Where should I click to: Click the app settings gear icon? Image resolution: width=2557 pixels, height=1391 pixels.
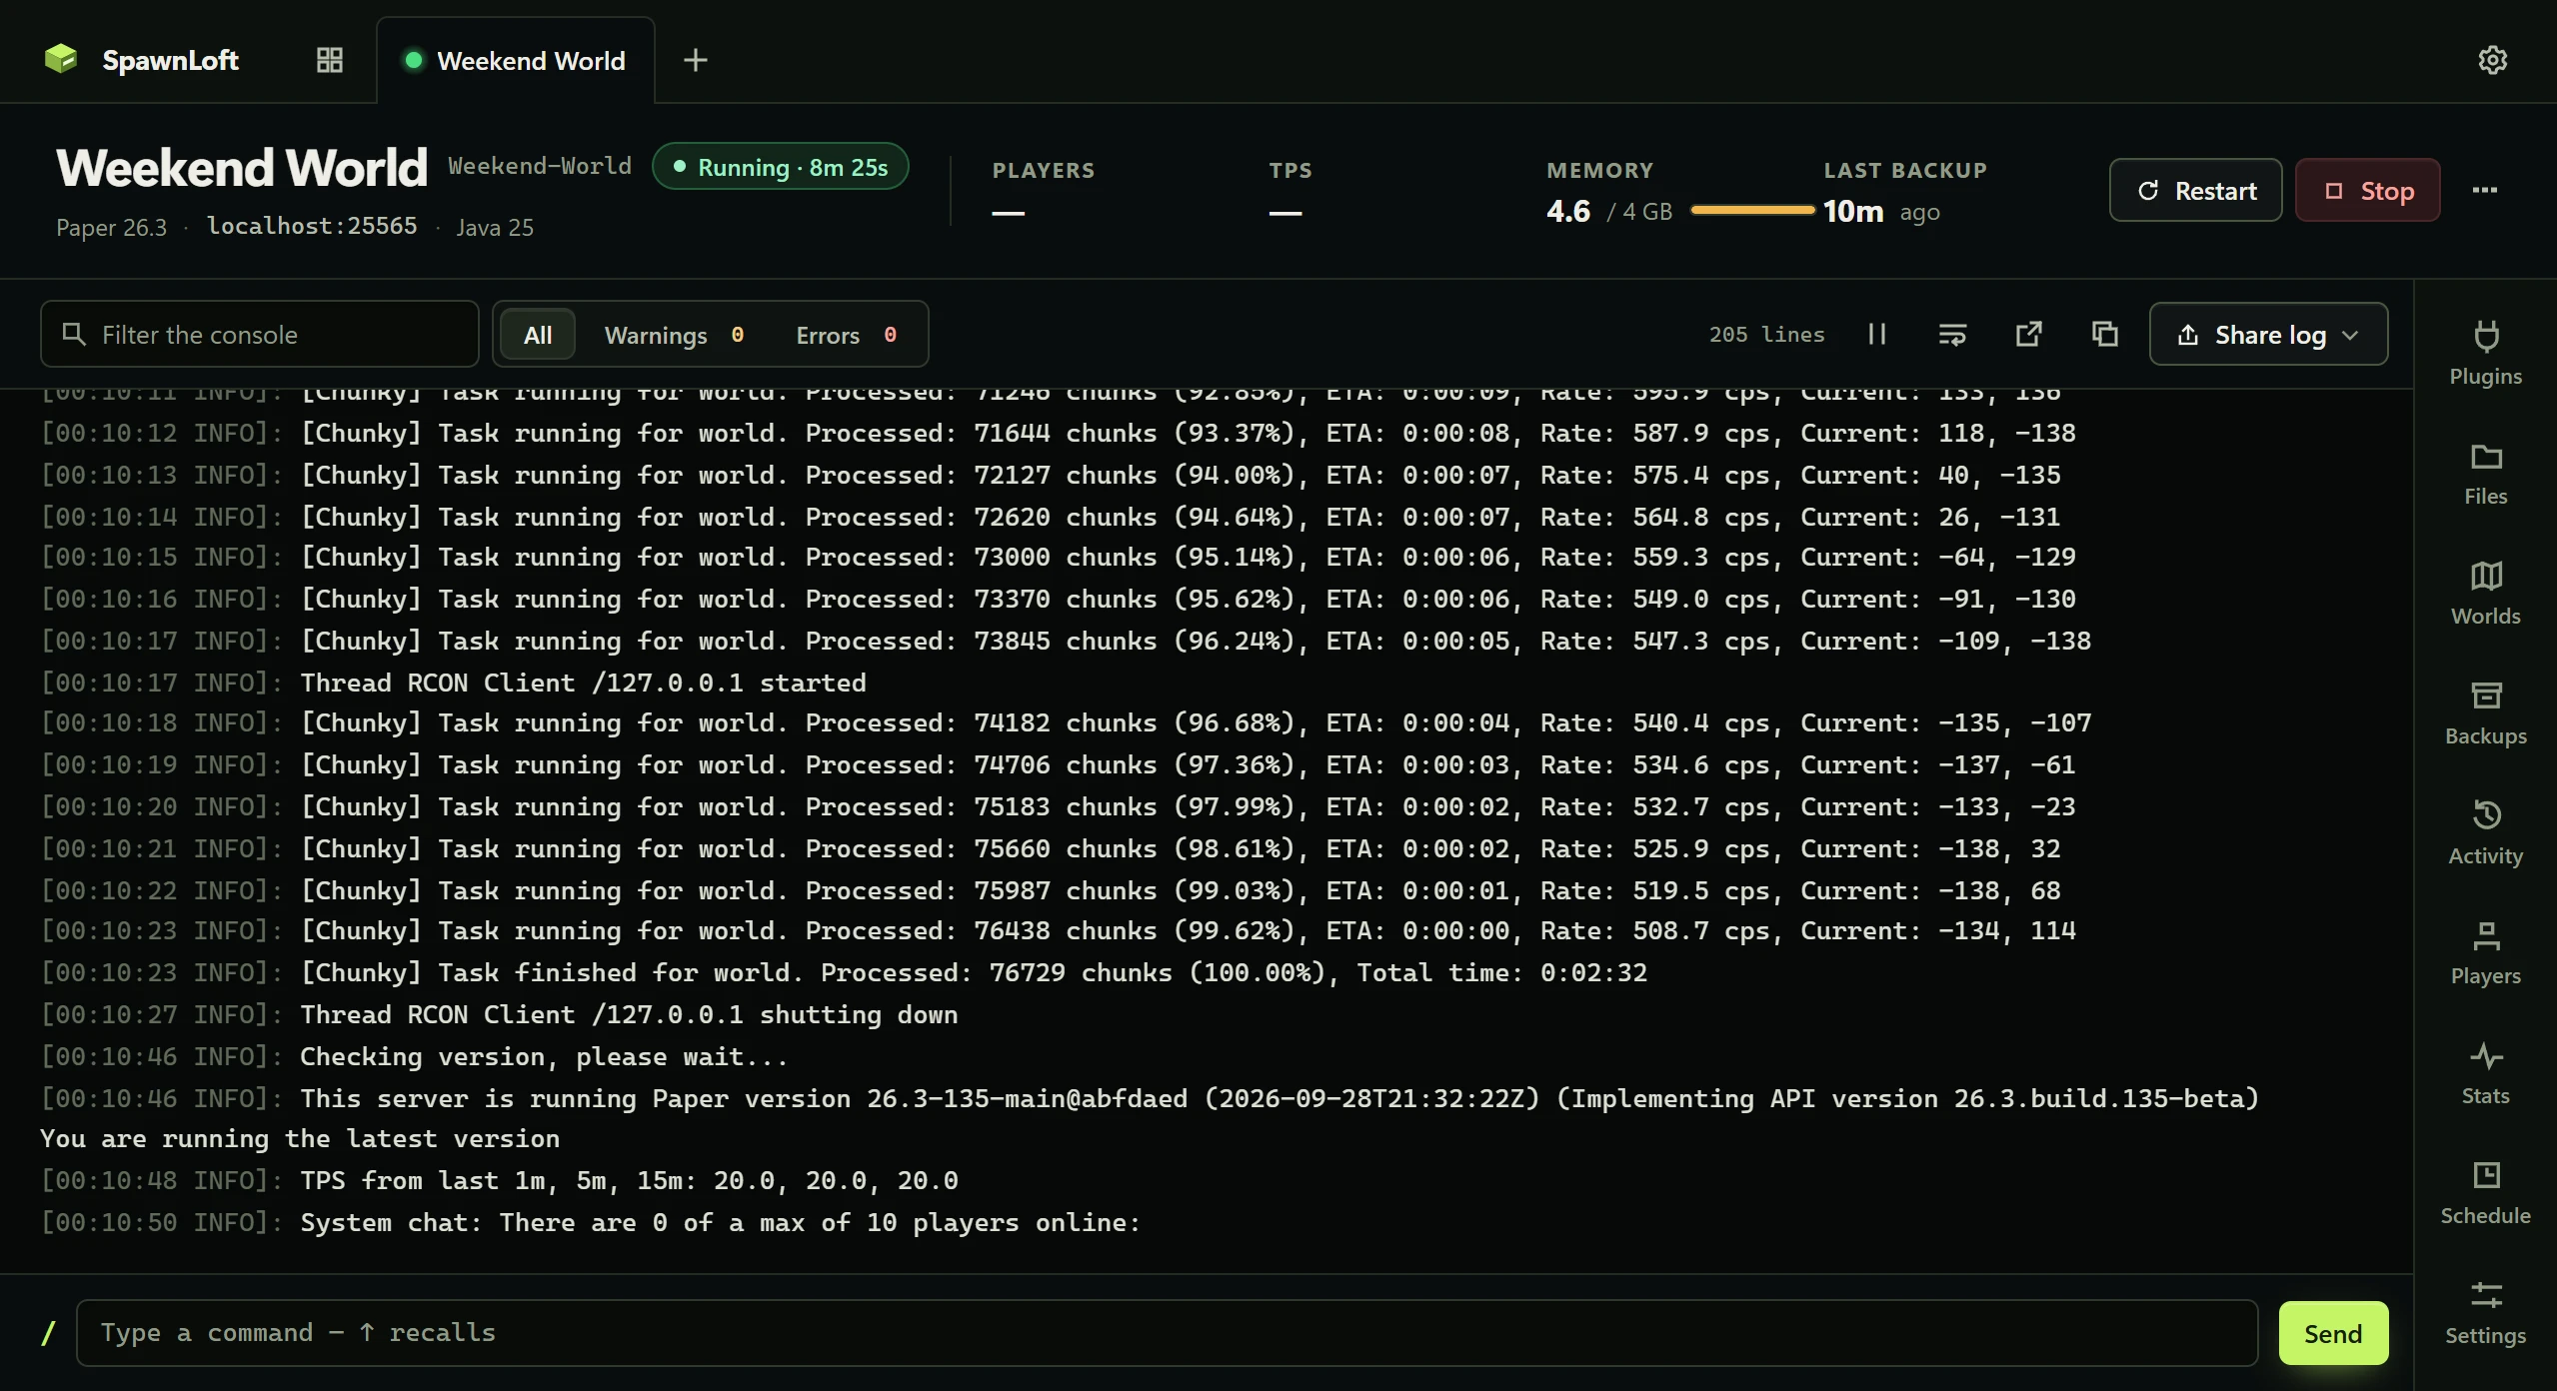[2492, 60]
